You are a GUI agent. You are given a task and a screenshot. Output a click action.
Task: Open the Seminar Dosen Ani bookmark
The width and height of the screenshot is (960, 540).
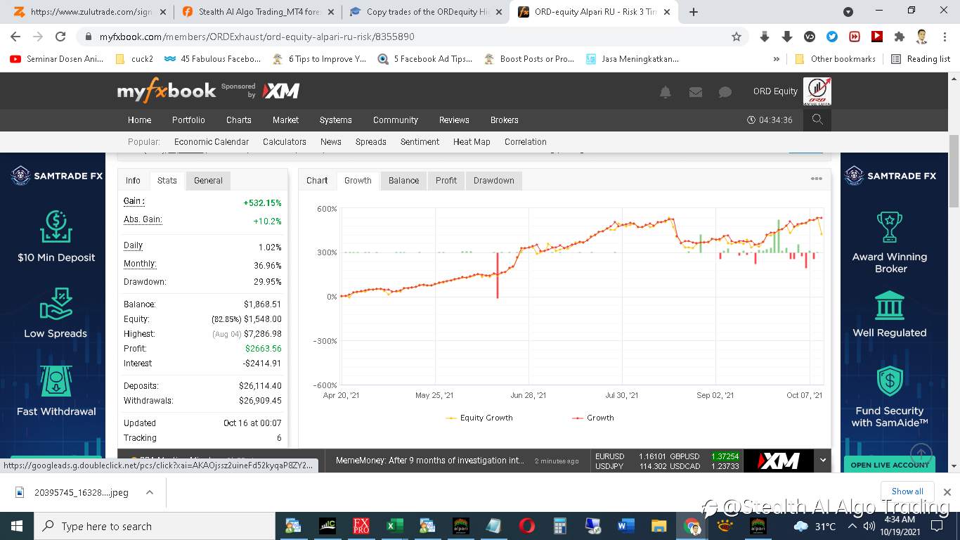pos(57,59)
